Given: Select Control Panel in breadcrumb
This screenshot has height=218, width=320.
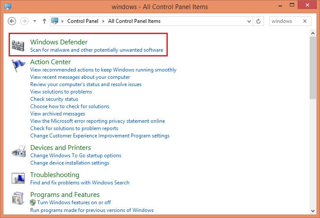Looking at the screenshot, I should tap(83, 21).
